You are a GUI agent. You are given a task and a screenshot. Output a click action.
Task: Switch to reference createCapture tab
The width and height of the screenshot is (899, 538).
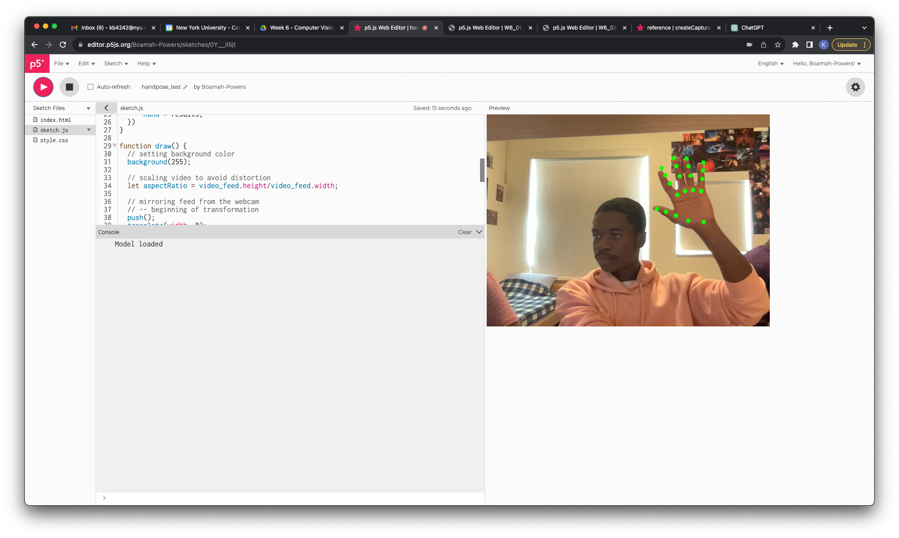click(679, 28)
